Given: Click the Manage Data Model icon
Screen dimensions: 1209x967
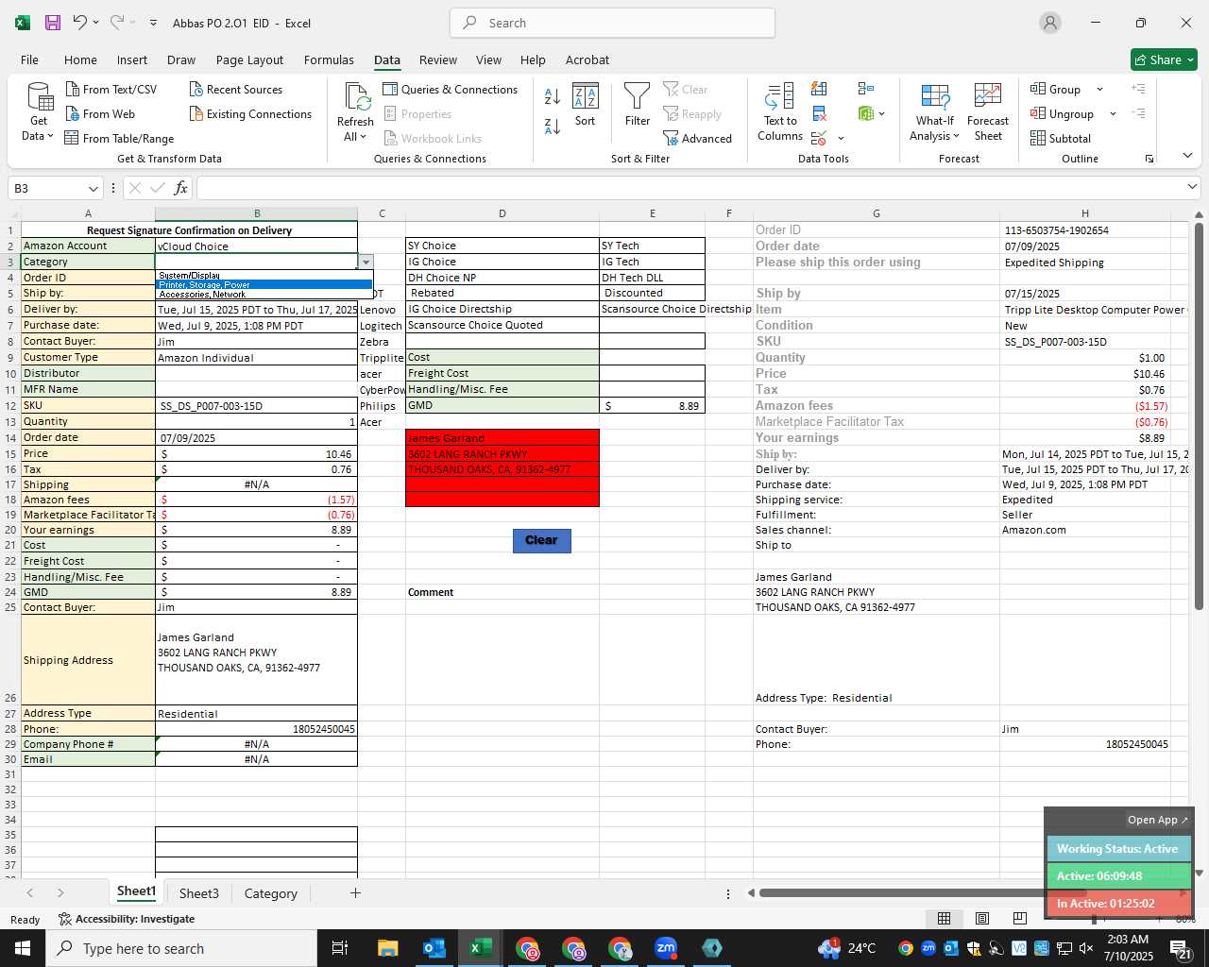Looking at the screenshot, I should click(865, 113).
